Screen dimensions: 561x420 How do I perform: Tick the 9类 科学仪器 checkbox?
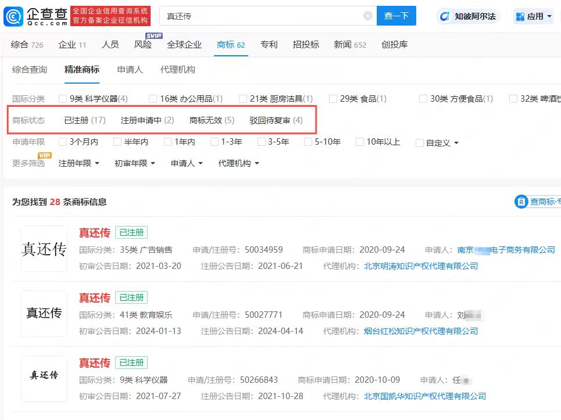pos(63,99)
